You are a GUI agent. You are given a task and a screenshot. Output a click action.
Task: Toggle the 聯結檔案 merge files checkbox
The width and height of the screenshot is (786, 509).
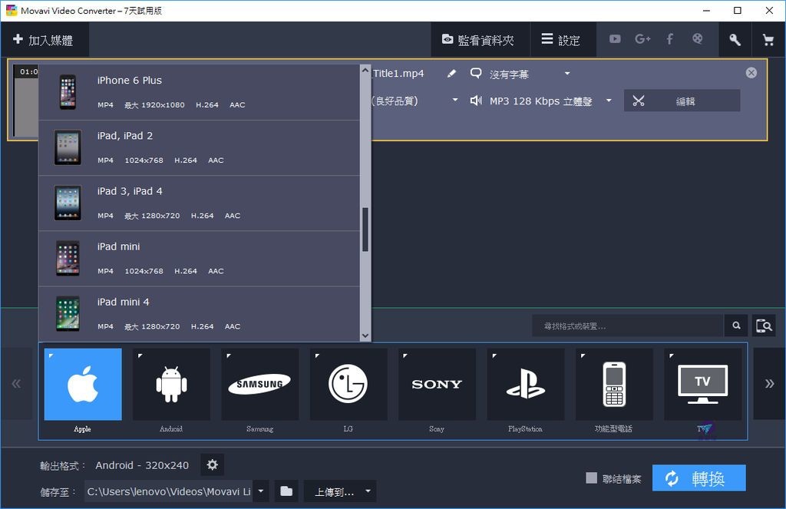click(x=592, y=478)
